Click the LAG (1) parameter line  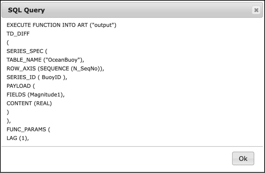tap(18, 138)
